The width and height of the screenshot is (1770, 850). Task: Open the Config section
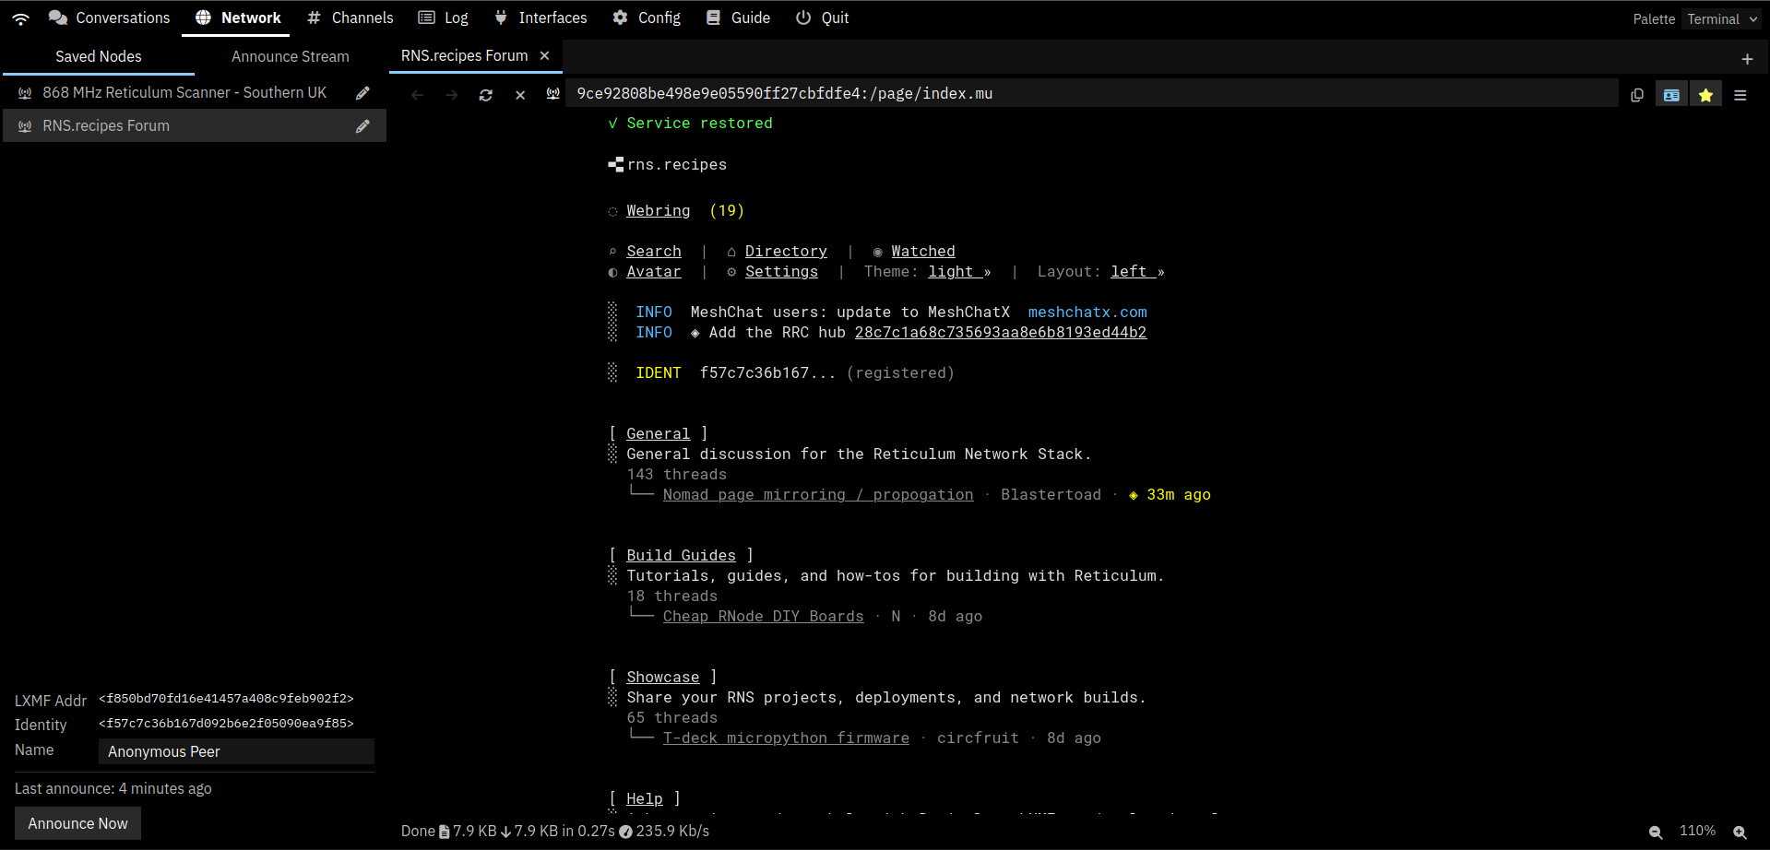pyautogui.click(x=647, y=18)
